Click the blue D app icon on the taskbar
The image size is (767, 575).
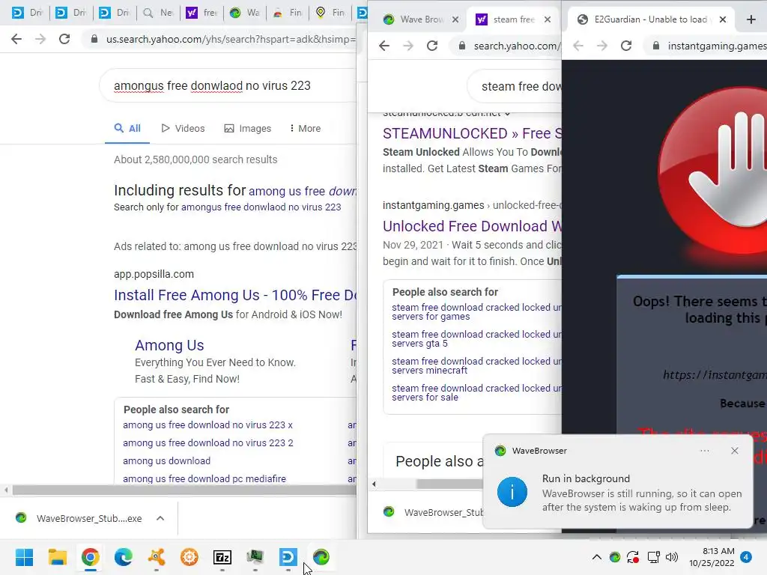288,557
